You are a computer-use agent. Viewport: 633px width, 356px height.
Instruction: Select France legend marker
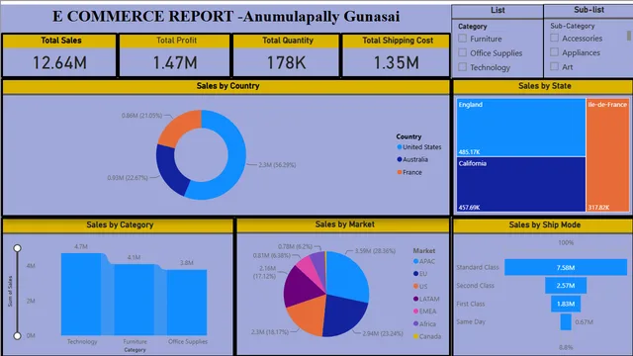[400, 172]
